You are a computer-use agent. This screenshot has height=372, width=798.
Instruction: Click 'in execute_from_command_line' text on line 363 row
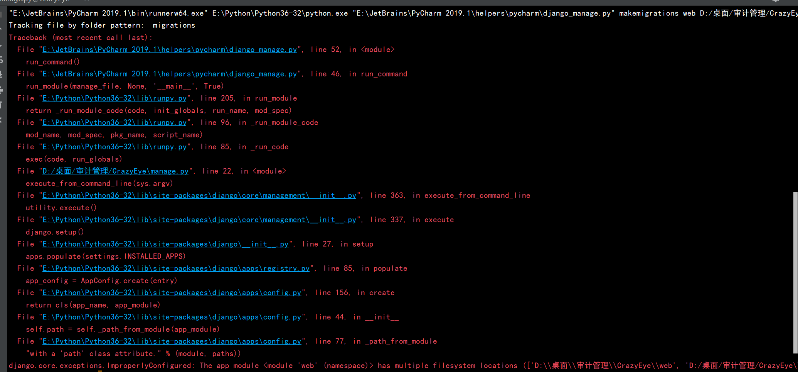coord(471,196)
